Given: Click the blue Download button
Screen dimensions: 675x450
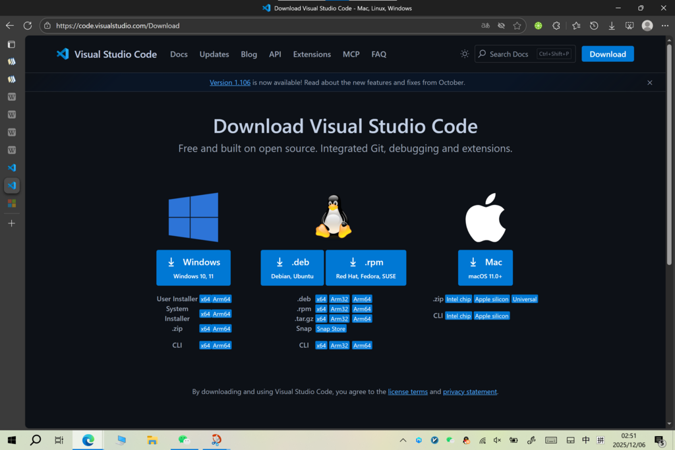Looking at the screenshot, I should (x=607, y=53).
